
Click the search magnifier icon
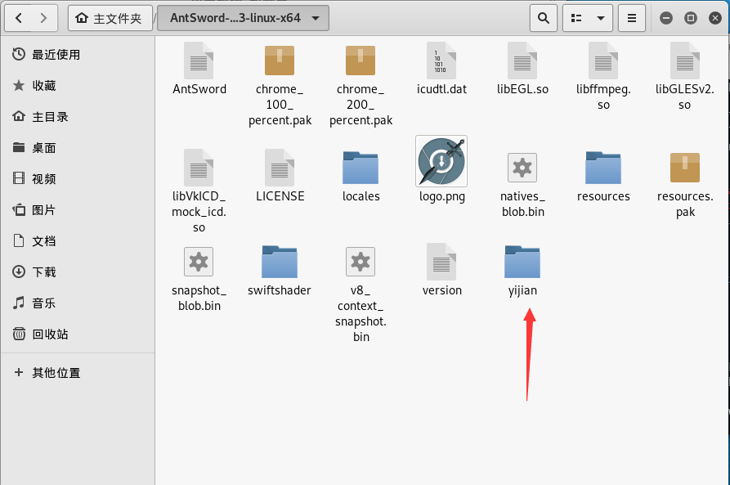544,18
